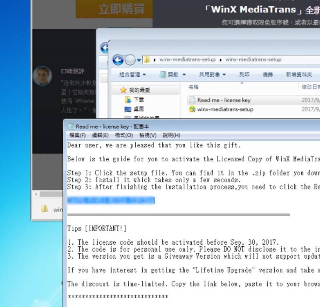Image resolution: width=320 pixels, height=307 pixels.
Task: Click the winx-mediatrans-setup installer icon
Action: (x=192, y=109)
